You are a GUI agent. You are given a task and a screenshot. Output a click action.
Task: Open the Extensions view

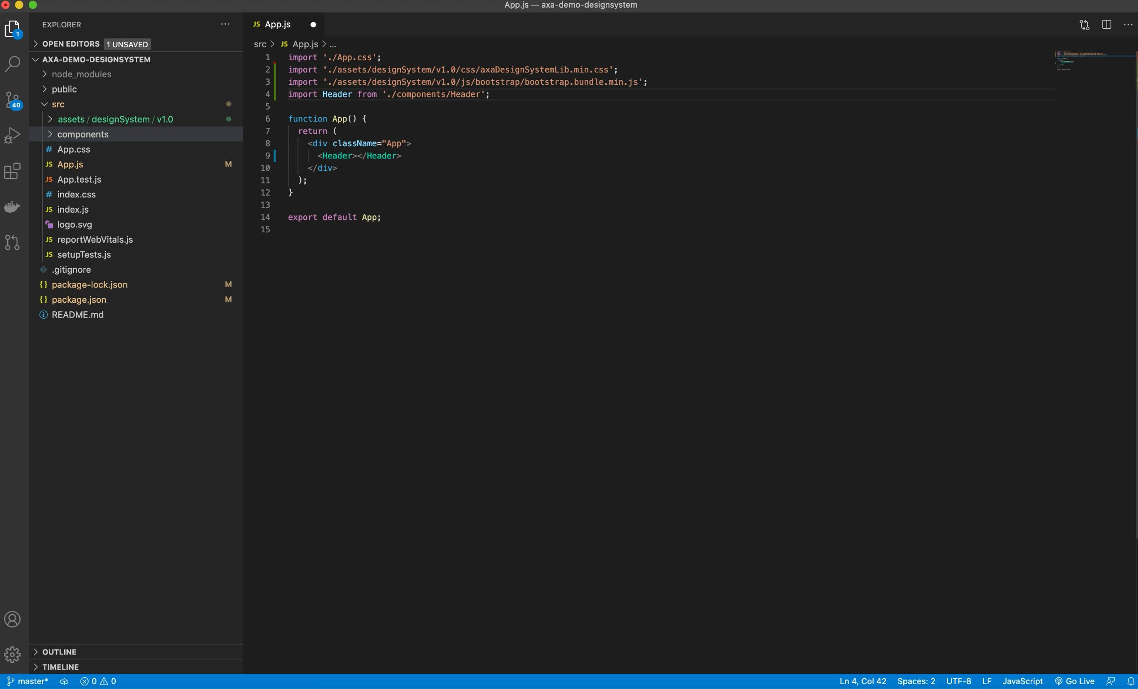coord(13,171)
